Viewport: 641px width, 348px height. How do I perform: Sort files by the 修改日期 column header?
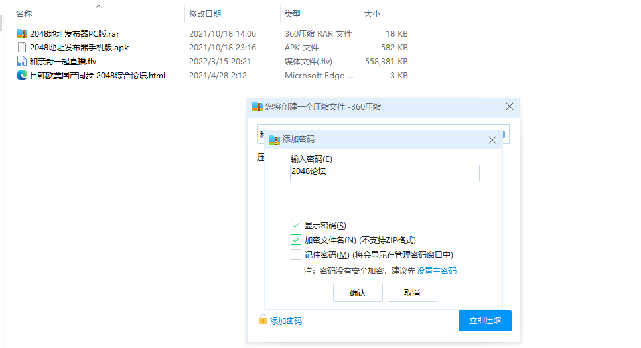pyautogui.click(x=205, y=13)
